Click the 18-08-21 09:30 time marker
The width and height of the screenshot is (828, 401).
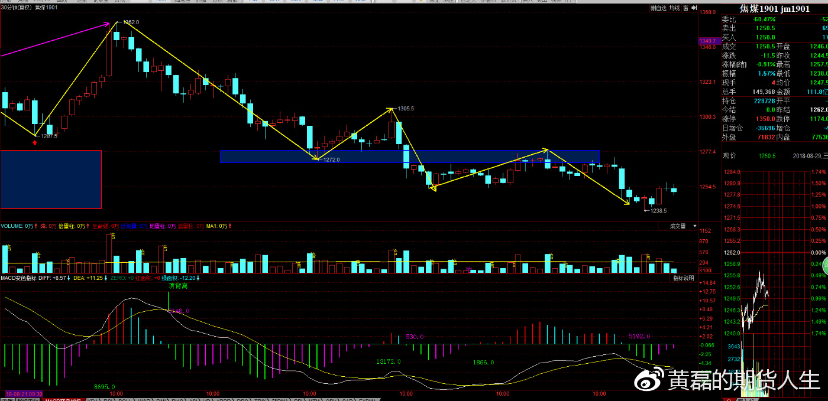click(x=24, y=393)
